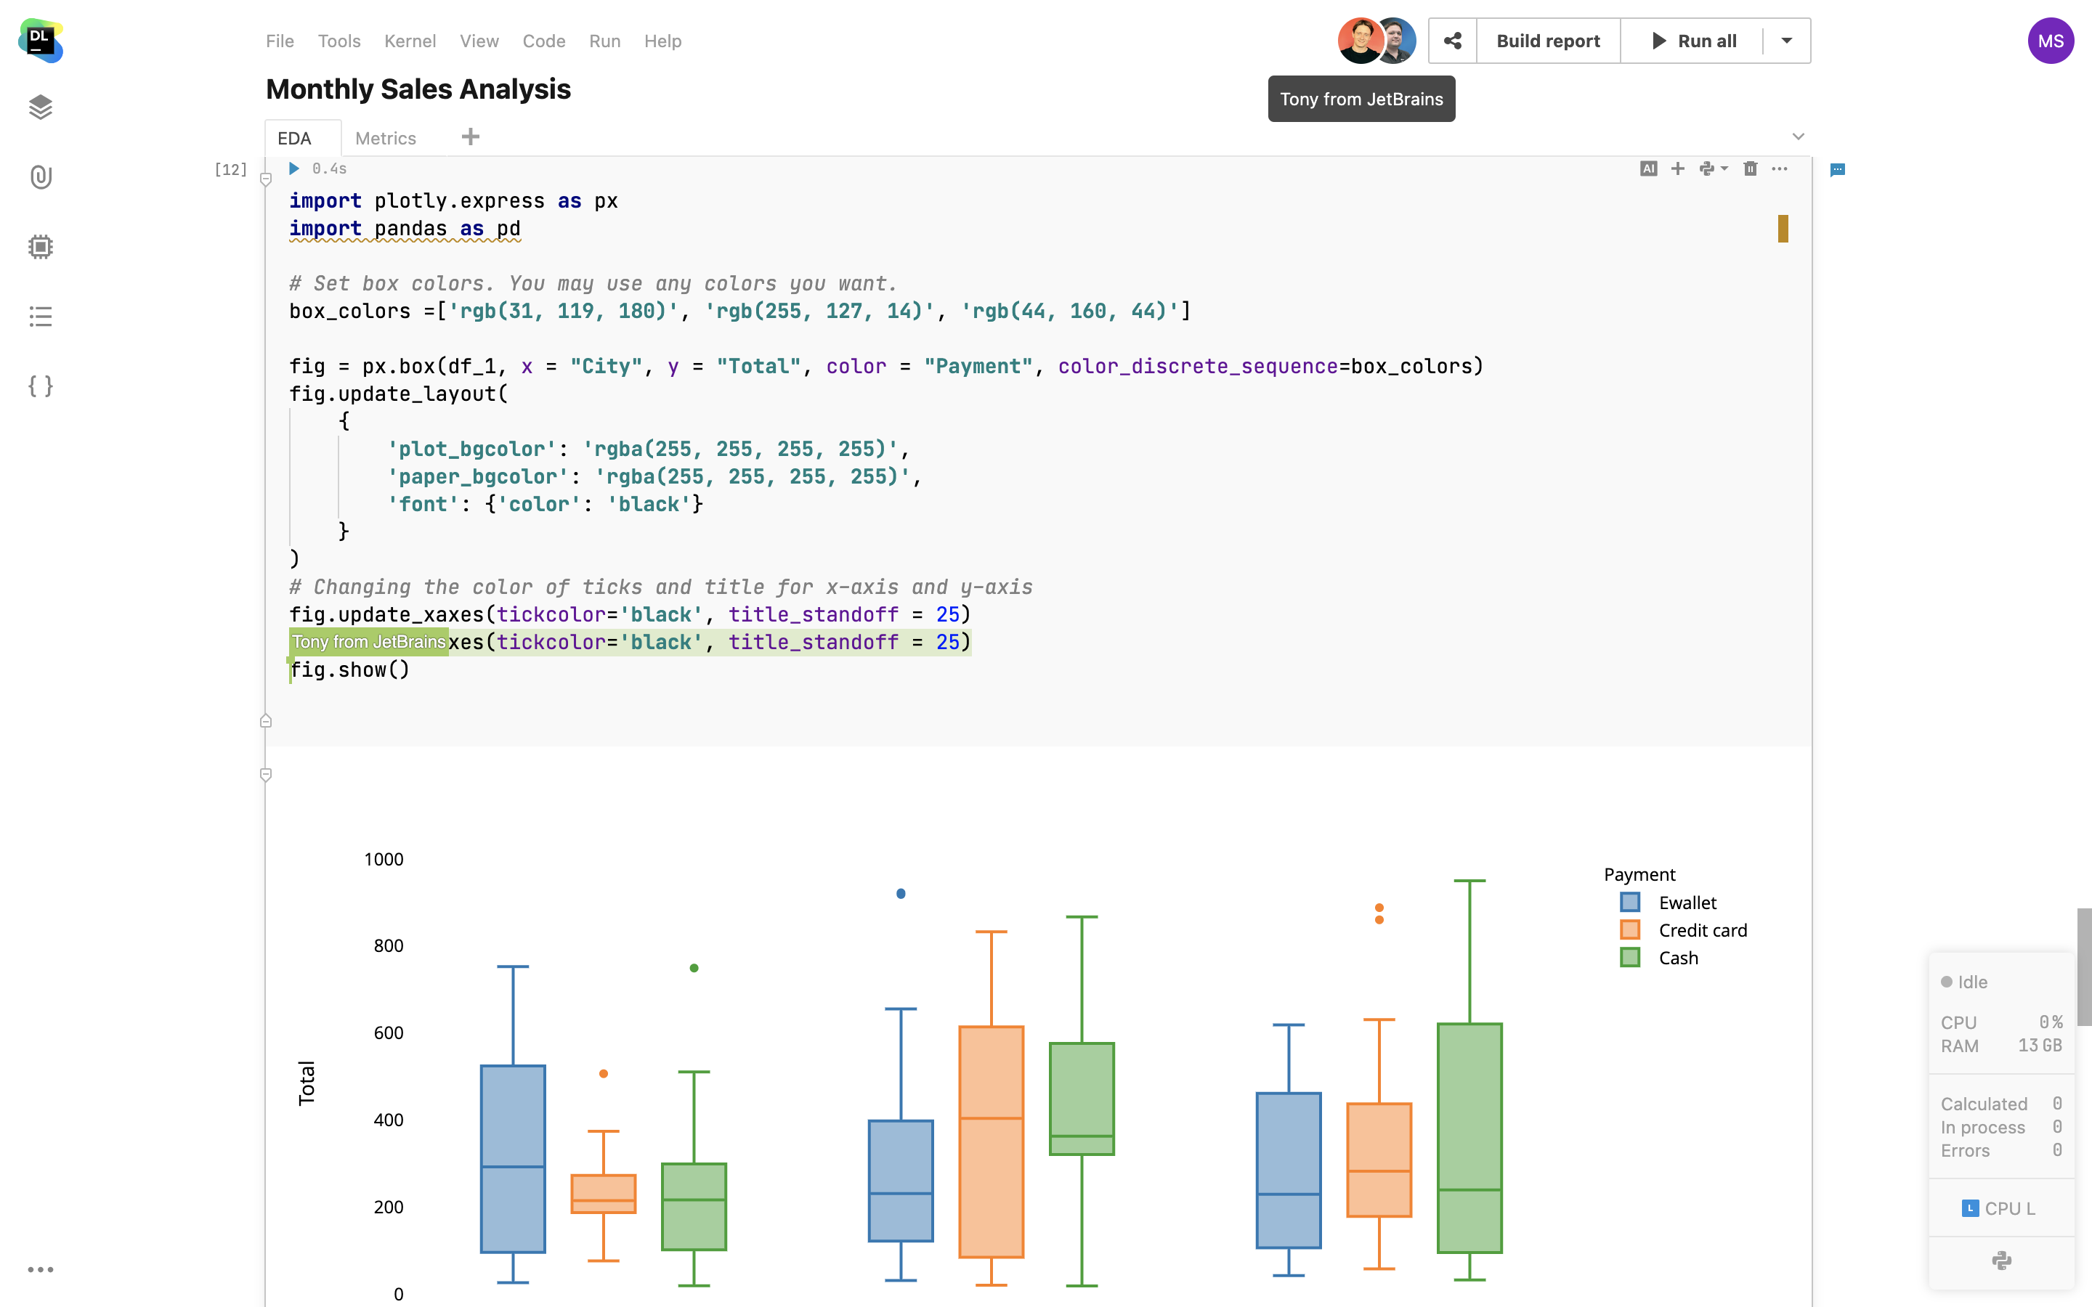The image size is (2092, 1307).
Task: Toggle Credit card series in legend
Action: point(1701,930)
